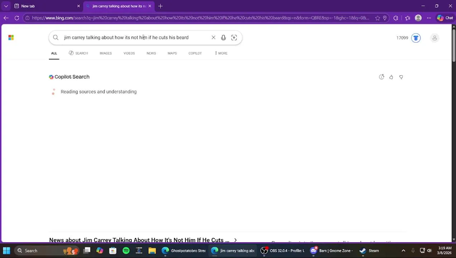The width and height of the screenshot is (456, 258).
Task: Open the clock and date 3:19 AM
Action: [x=444, y=250]
